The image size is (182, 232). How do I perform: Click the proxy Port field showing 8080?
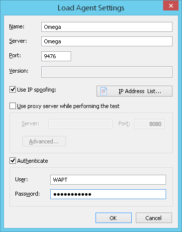point(150,124)
